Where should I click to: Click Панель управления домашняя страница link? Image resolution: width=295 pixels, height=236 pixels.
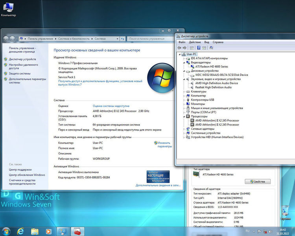pyautogui.click(x=22, y=50)
